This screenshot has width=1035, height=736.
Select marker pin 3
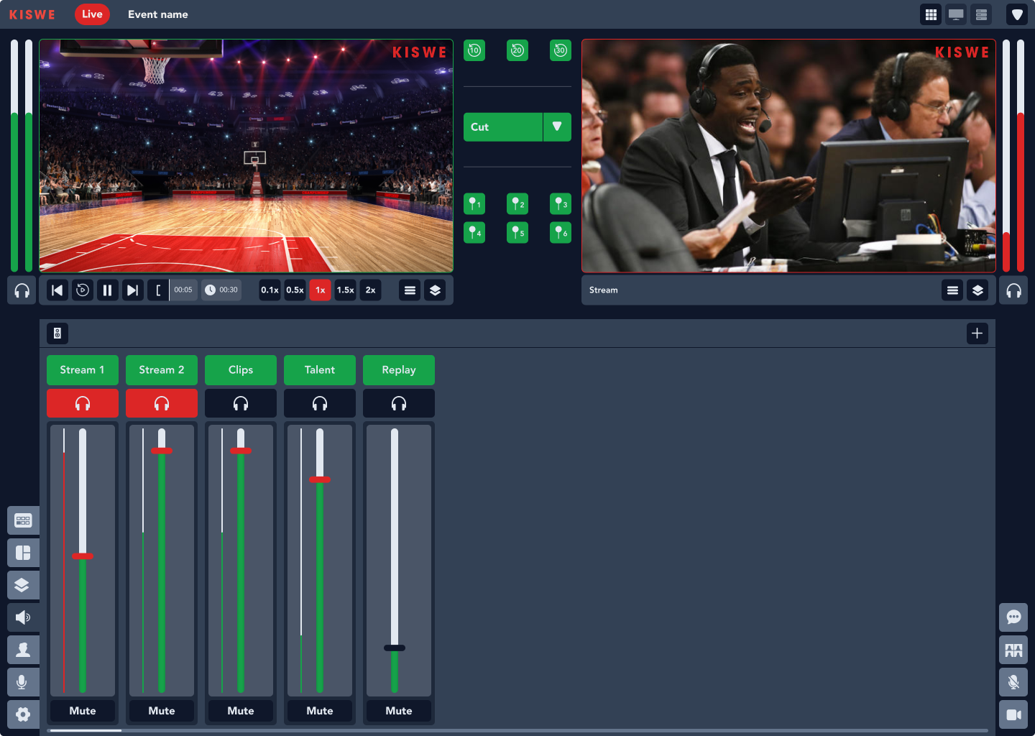click(561, 204)
